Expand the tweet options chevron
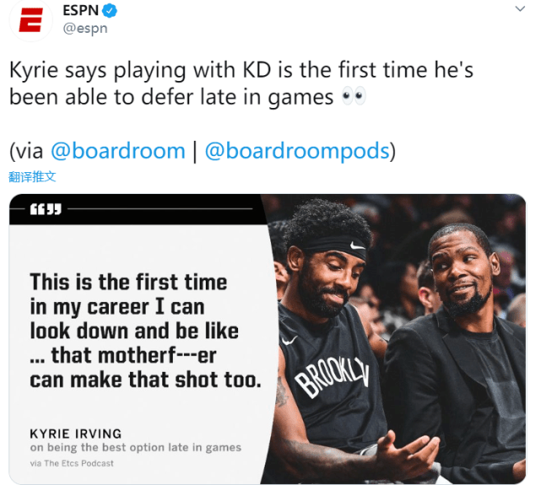Screen dimensions: 541x485 (x=520, y=8)
